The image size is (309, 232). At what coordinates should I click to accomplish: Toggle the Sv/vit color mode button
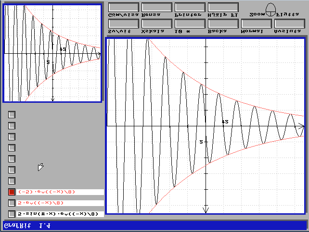[x=124, y=24]
